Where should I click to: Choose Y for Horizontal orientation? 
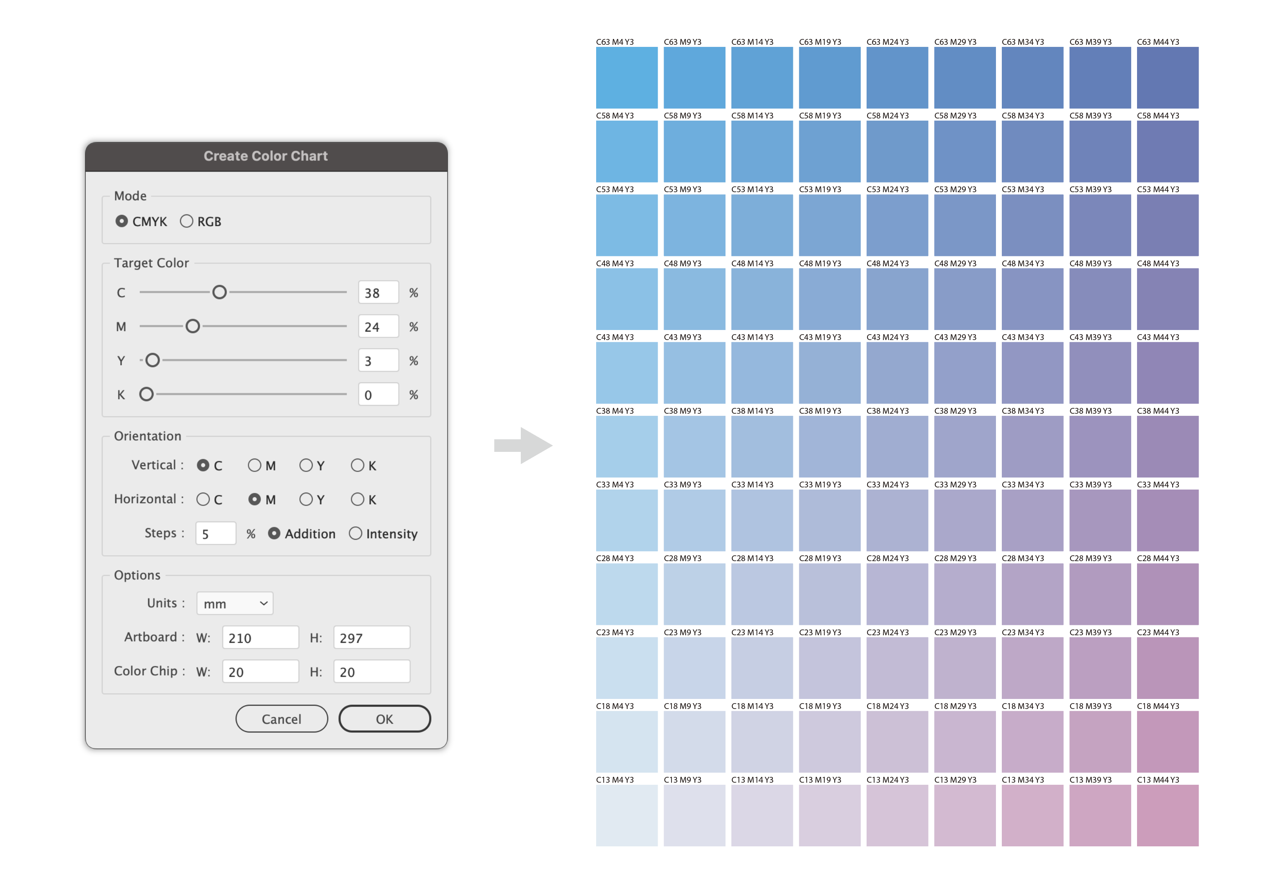point(306,500)
